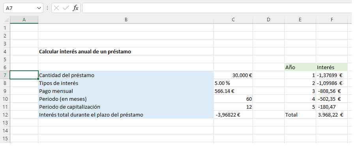Select the 'Periodo de capitalización' cell
Image resolution: width=356 pixels, height=147 pixels.
tap(126, 107)
